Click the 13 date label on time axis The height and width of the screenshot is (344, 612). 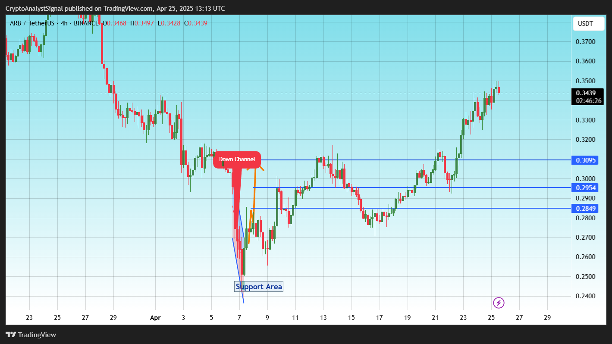323,318
